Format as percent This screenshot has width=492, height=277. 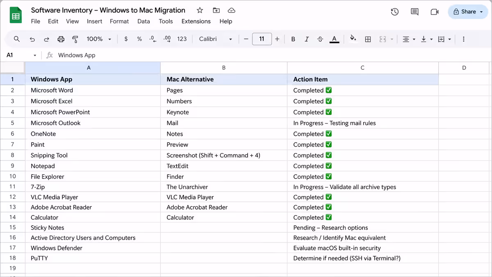pos(139,39)
